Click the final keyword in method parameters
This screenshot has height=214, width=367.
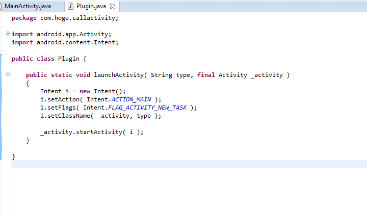(x=205, y=75)
